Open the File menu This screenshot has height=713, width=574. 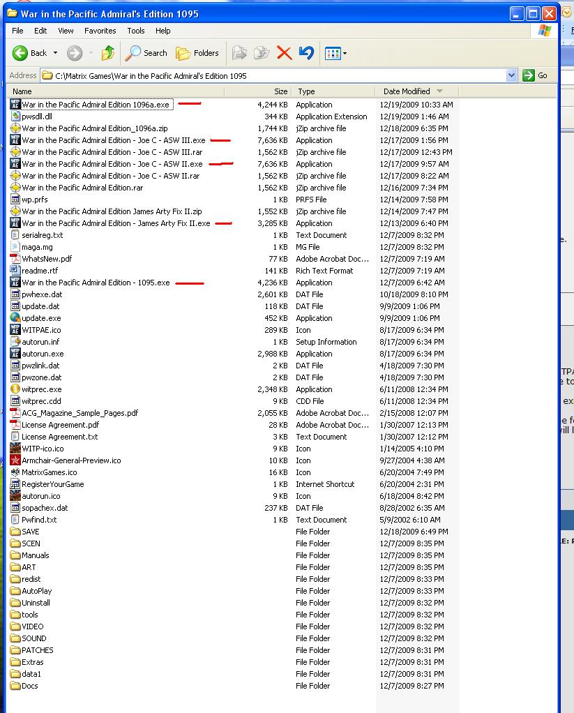pos(17,31)
